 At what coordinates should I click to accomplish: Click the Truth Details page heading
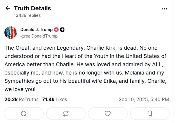coord(32,8)
